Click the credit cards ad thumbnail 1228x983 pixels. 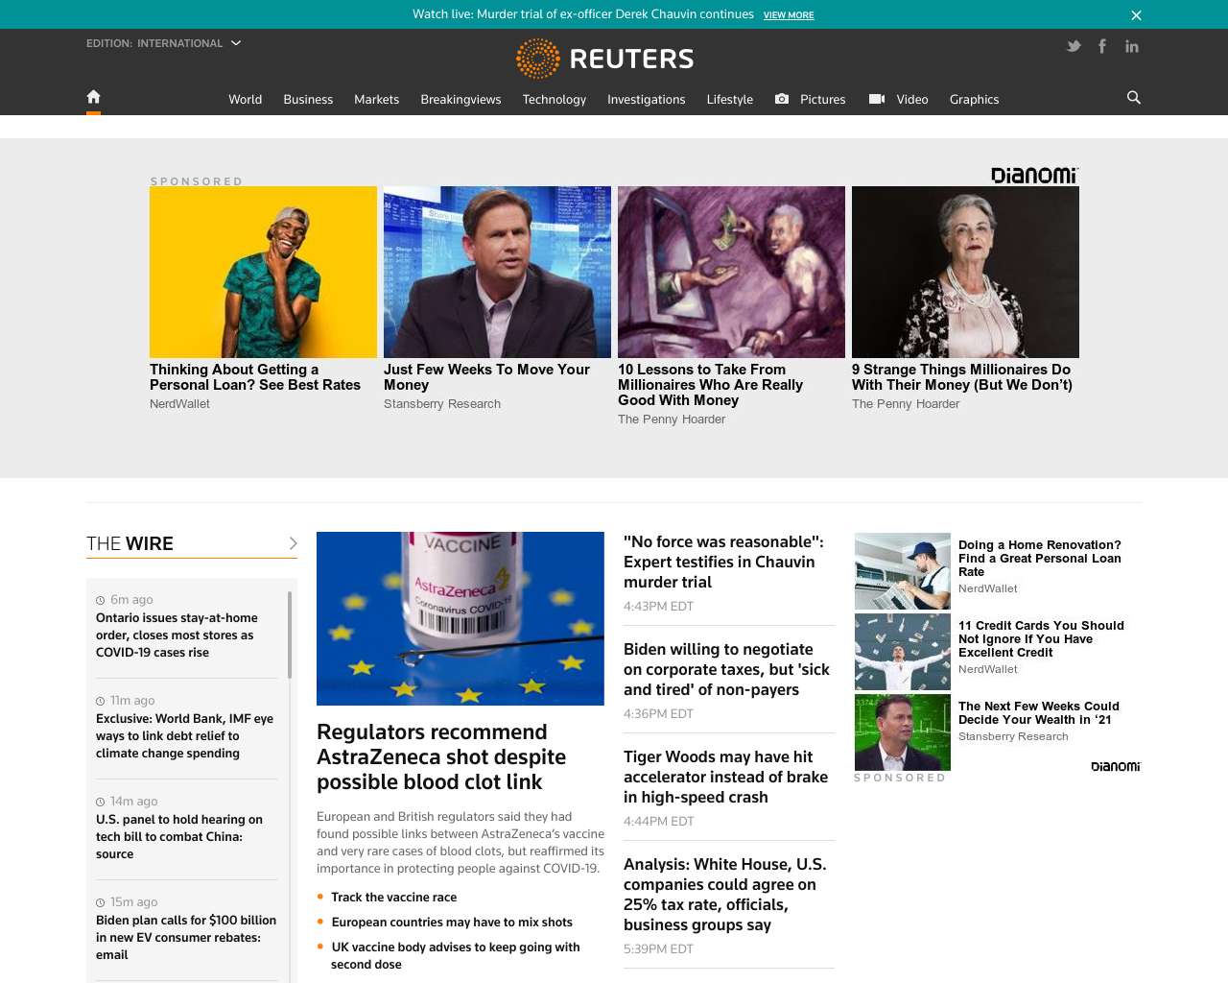903,652
